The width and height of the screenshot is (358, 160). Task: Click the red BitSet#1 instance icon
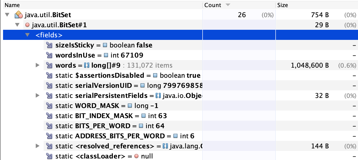click(27, 25)
